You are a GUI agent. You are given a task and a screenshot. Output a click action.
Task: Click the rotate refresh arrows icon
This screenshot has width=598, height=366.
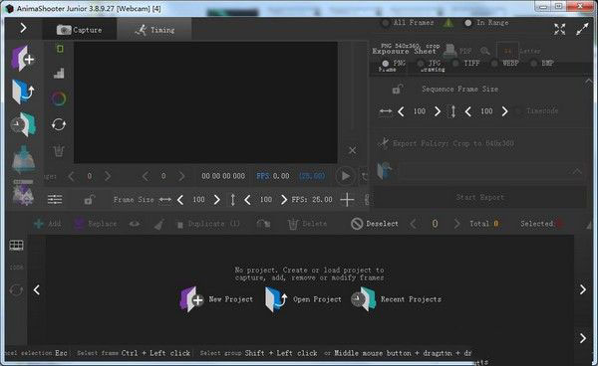coord(59,124)
